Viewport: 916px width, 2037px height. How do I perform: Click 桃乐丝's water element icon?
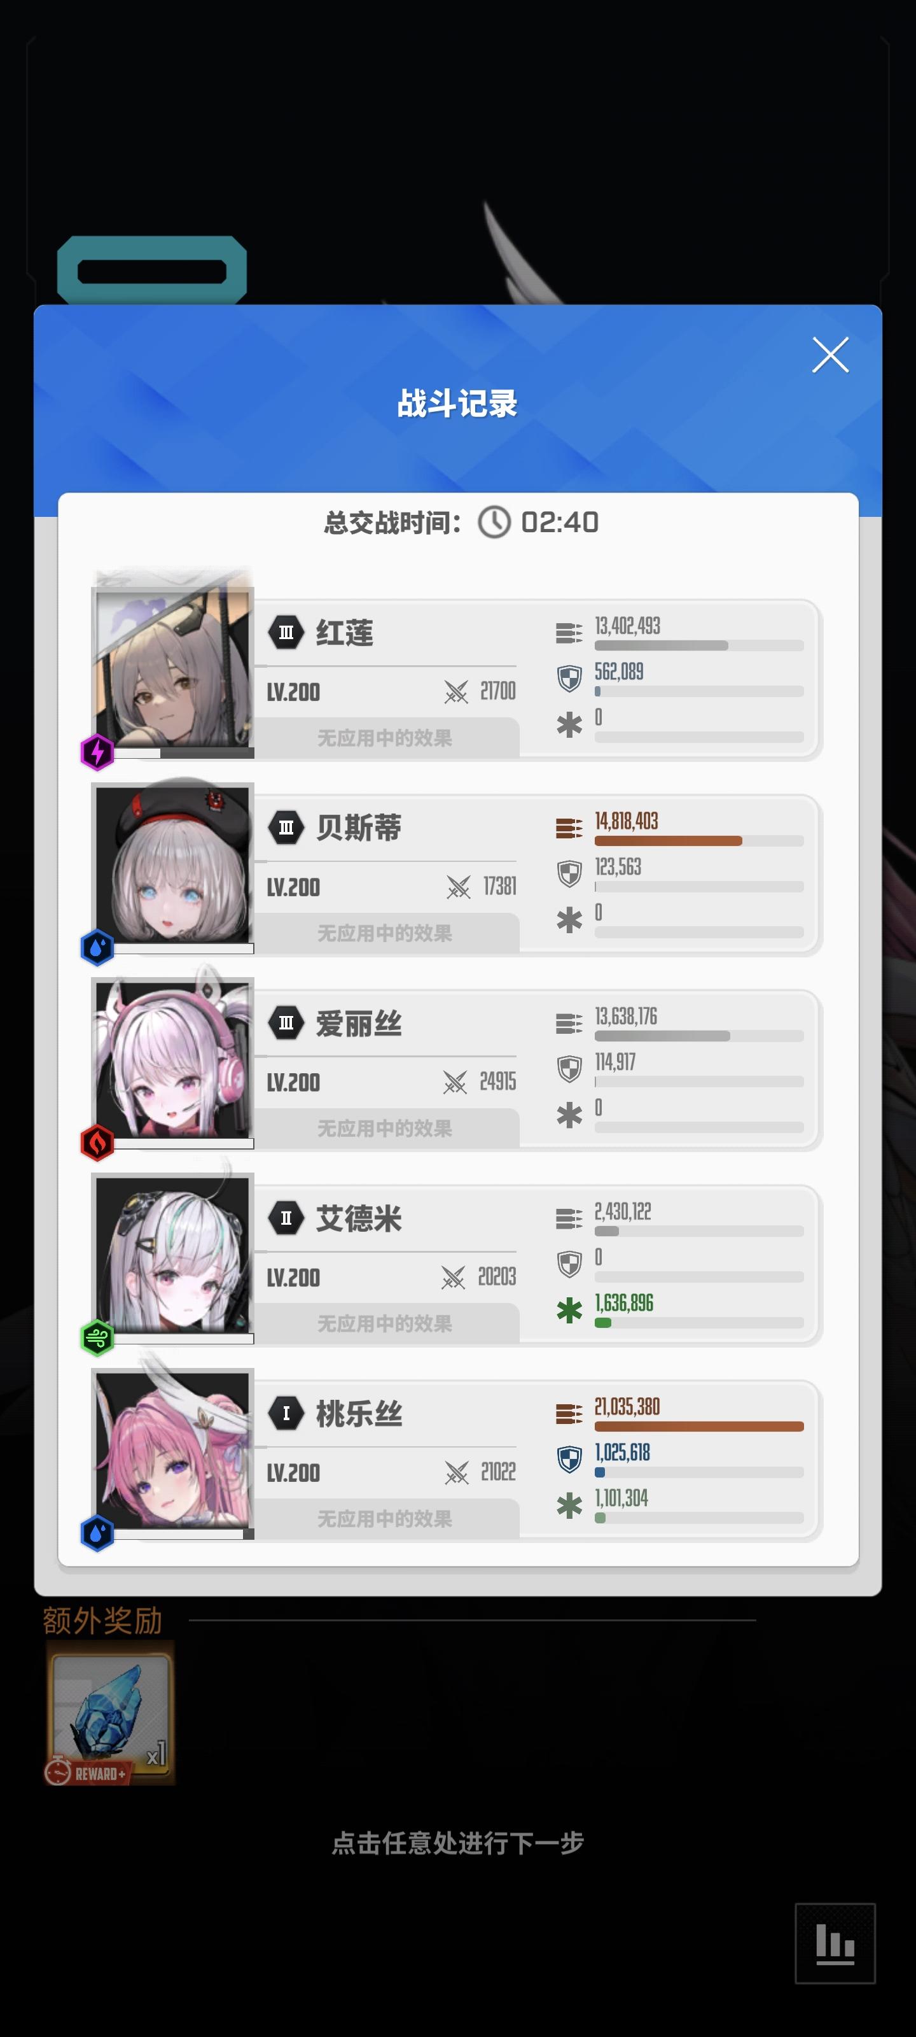point(97,1532)
